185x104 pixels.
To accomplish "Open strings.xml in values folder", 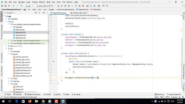I will coord(19,89).
